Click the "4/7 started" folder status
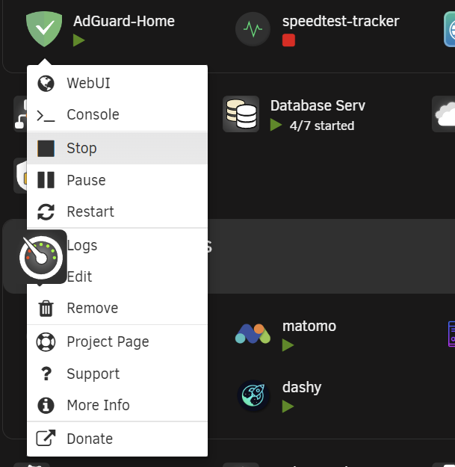Image resolution: width=455 pixels, height=467 pixels. coord(322,126)
